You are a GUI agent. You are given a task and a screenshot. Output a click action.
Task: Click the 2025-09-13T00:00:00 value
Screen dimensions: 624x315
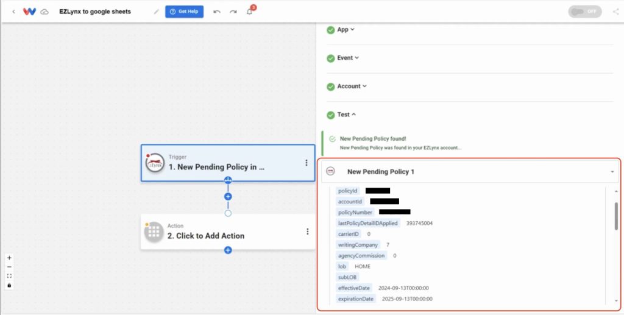(407, 299)
